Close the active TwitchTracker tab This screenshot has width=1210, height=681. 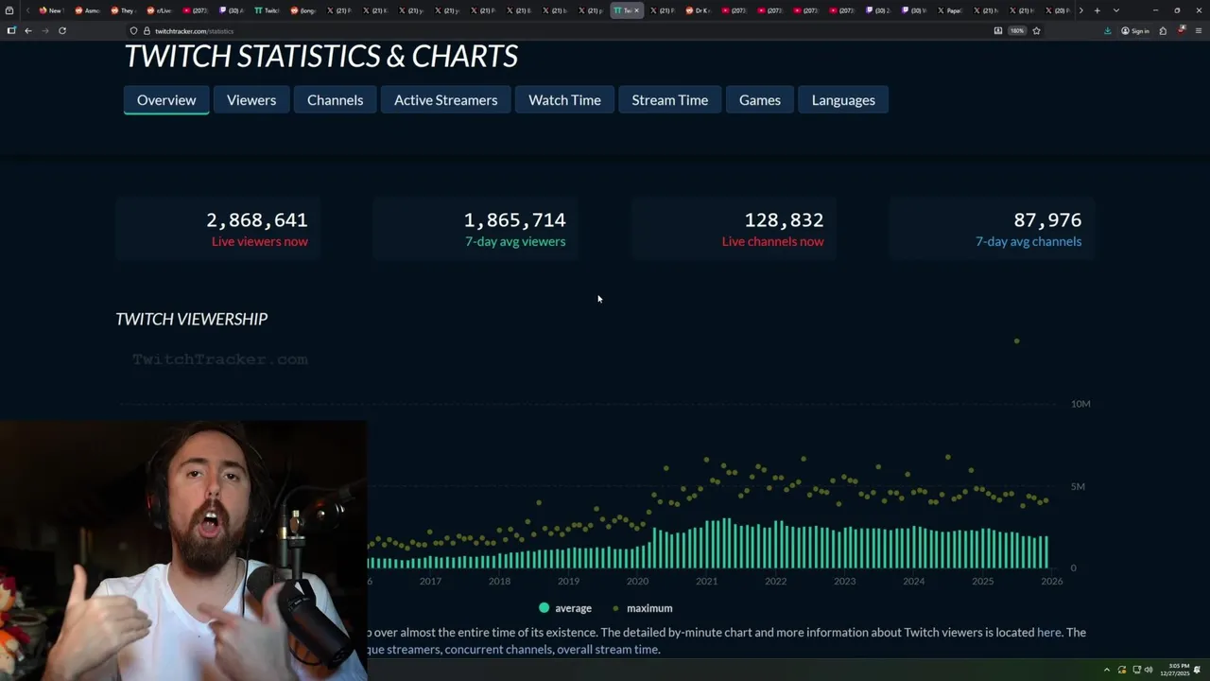pos(636,10)
